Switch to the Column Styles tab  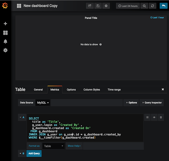pos(92,90)
